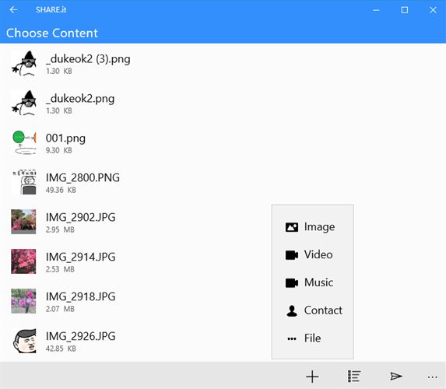Open the more options ellipsis icon
Screen dimensions: 446x389
coord(432,377)
